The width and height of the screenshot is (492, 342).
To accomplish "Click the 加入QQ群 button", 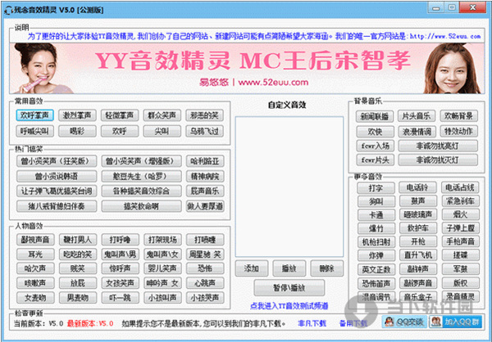I will pos(456,322).
